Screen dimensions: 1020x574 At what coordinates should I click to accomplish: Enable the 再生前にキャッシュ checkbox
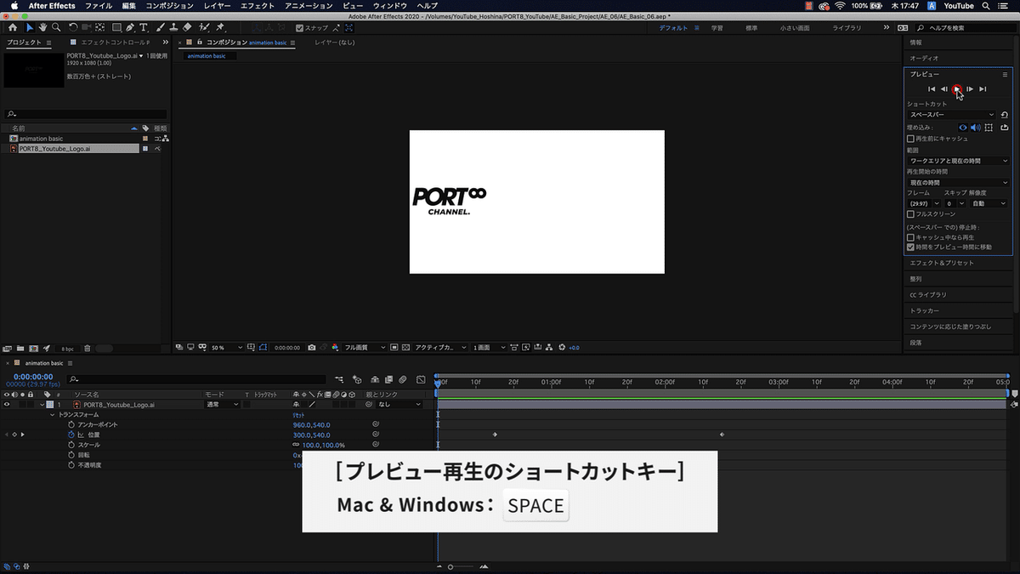[x=910, y=139]
